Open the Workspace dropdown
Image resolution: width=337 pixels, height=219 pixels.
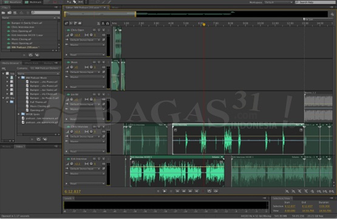tap(278, 2)
